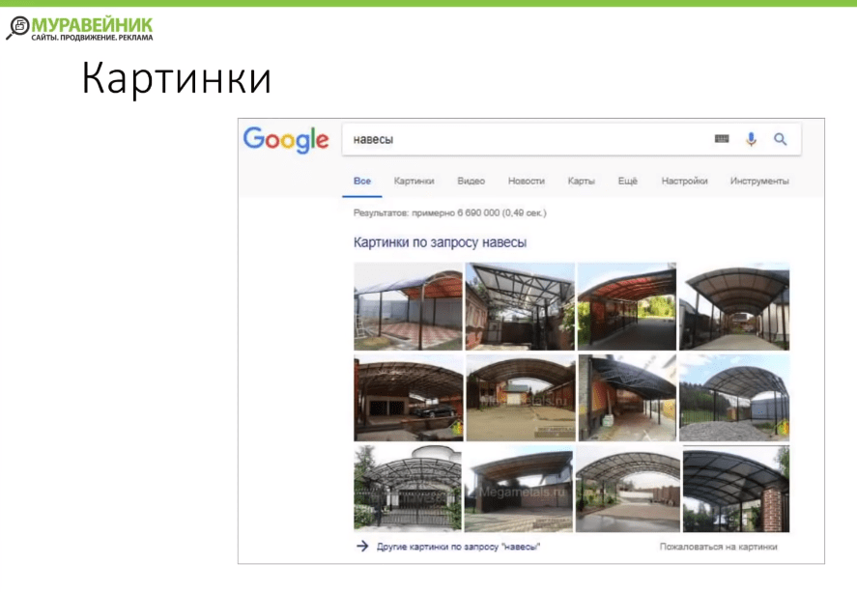This screenshot has width=857, height=592.
Task: Open 'Инструменты' search tools
Action: click(759, 181)
